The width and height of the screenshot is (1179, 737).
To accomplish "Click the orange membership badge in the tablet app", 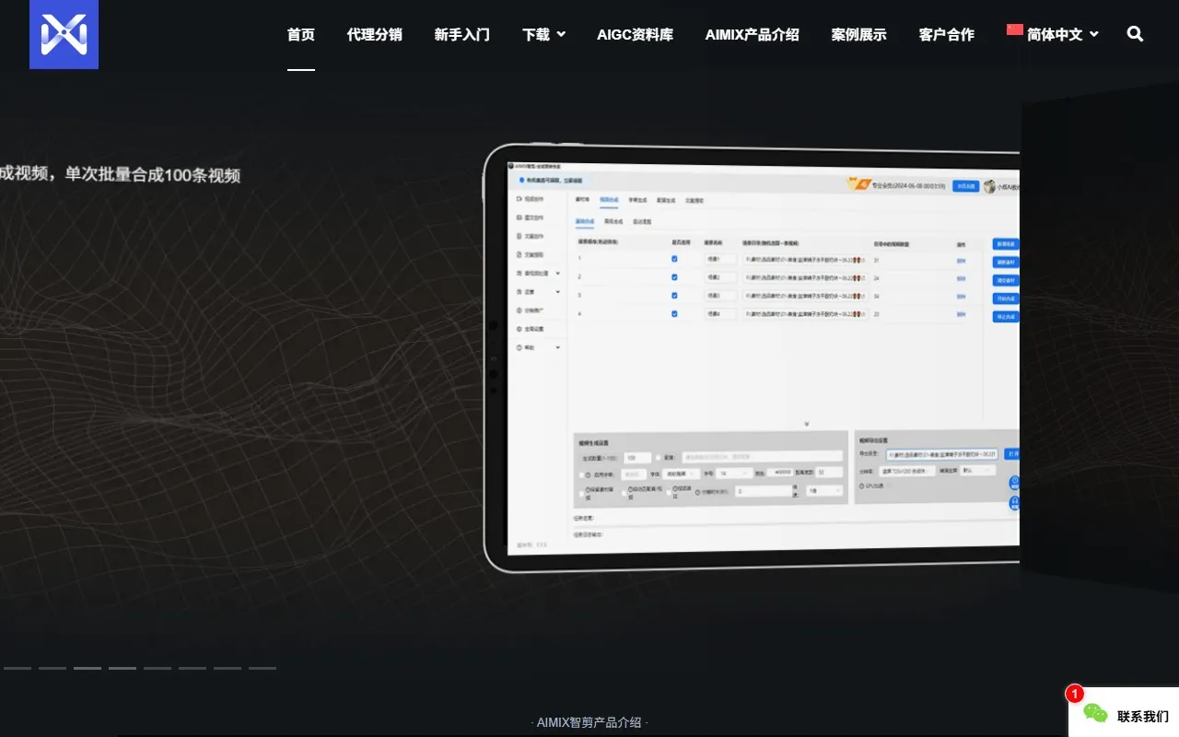I will point(858,184).
